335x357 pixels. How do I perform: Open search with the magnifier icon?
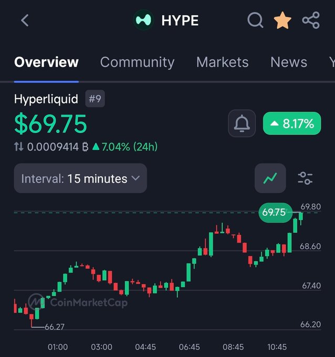click(255, 20)
